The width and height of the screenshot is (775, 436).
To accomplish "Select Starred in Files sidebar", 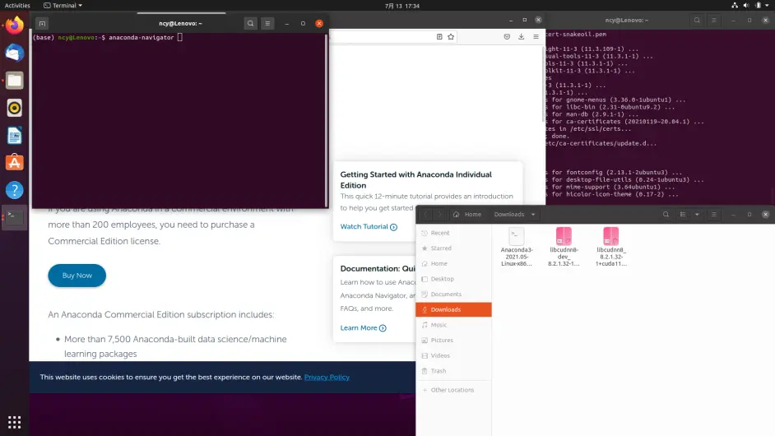I will pos(454,248).
